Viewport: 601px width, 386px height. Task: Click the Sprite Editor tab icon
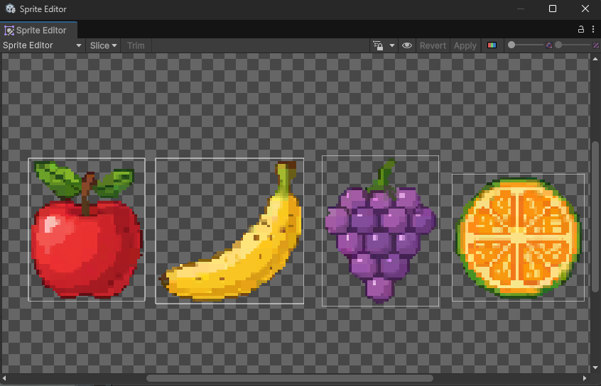coord(9,31)
